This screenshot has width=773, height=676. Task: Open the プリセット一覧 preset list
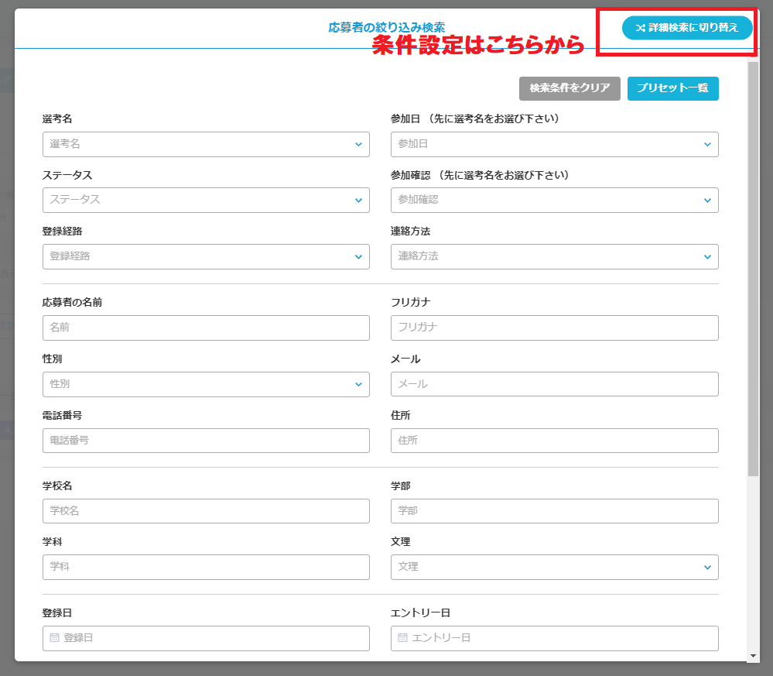click(x=672, y=88)
